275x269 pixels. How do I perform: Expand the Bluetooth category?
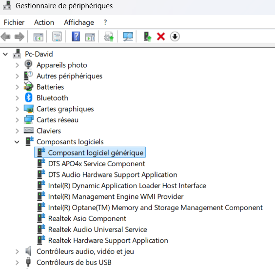coord(17,98)
